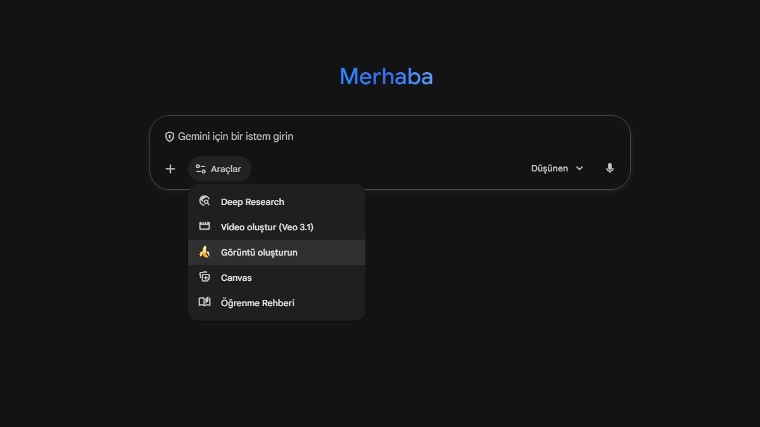Select the Görüntü oluşturun menu entry

click(259, 252)
